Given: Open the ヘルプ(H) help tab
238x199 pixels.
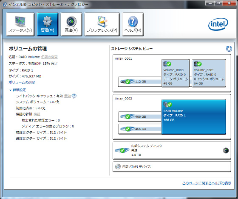Looking at the screenshot, I should (x=133, y=24).
